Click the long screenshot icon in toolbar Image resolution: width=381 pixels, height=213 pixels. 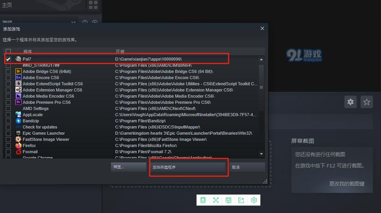pyautogui.click(x=203, y=200)
